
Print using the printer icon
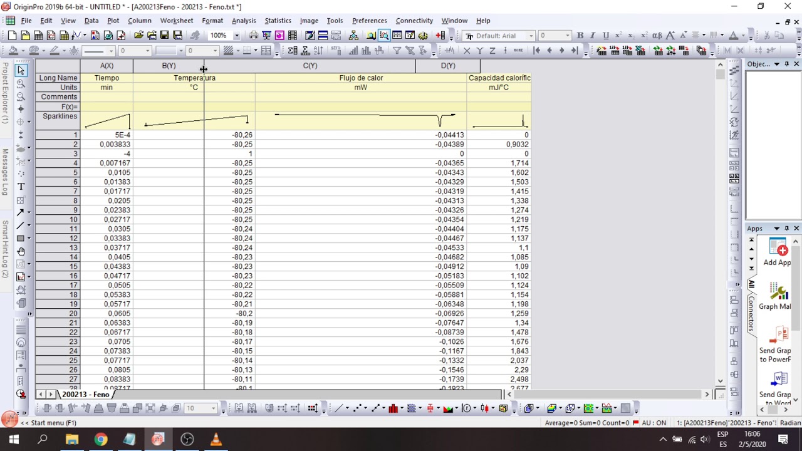253,36
